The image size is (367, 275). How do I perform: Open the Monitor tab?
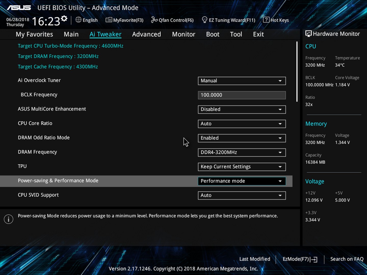tap(183, 34)
